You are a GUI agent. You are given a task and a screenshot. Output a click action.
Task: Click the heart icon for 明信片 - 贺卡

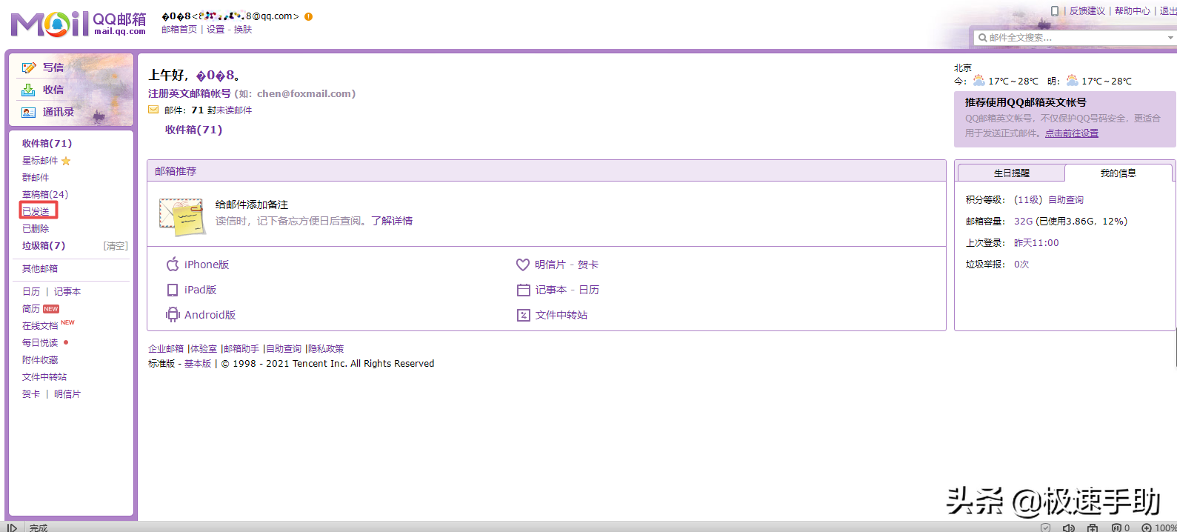[x=523, y=265]
